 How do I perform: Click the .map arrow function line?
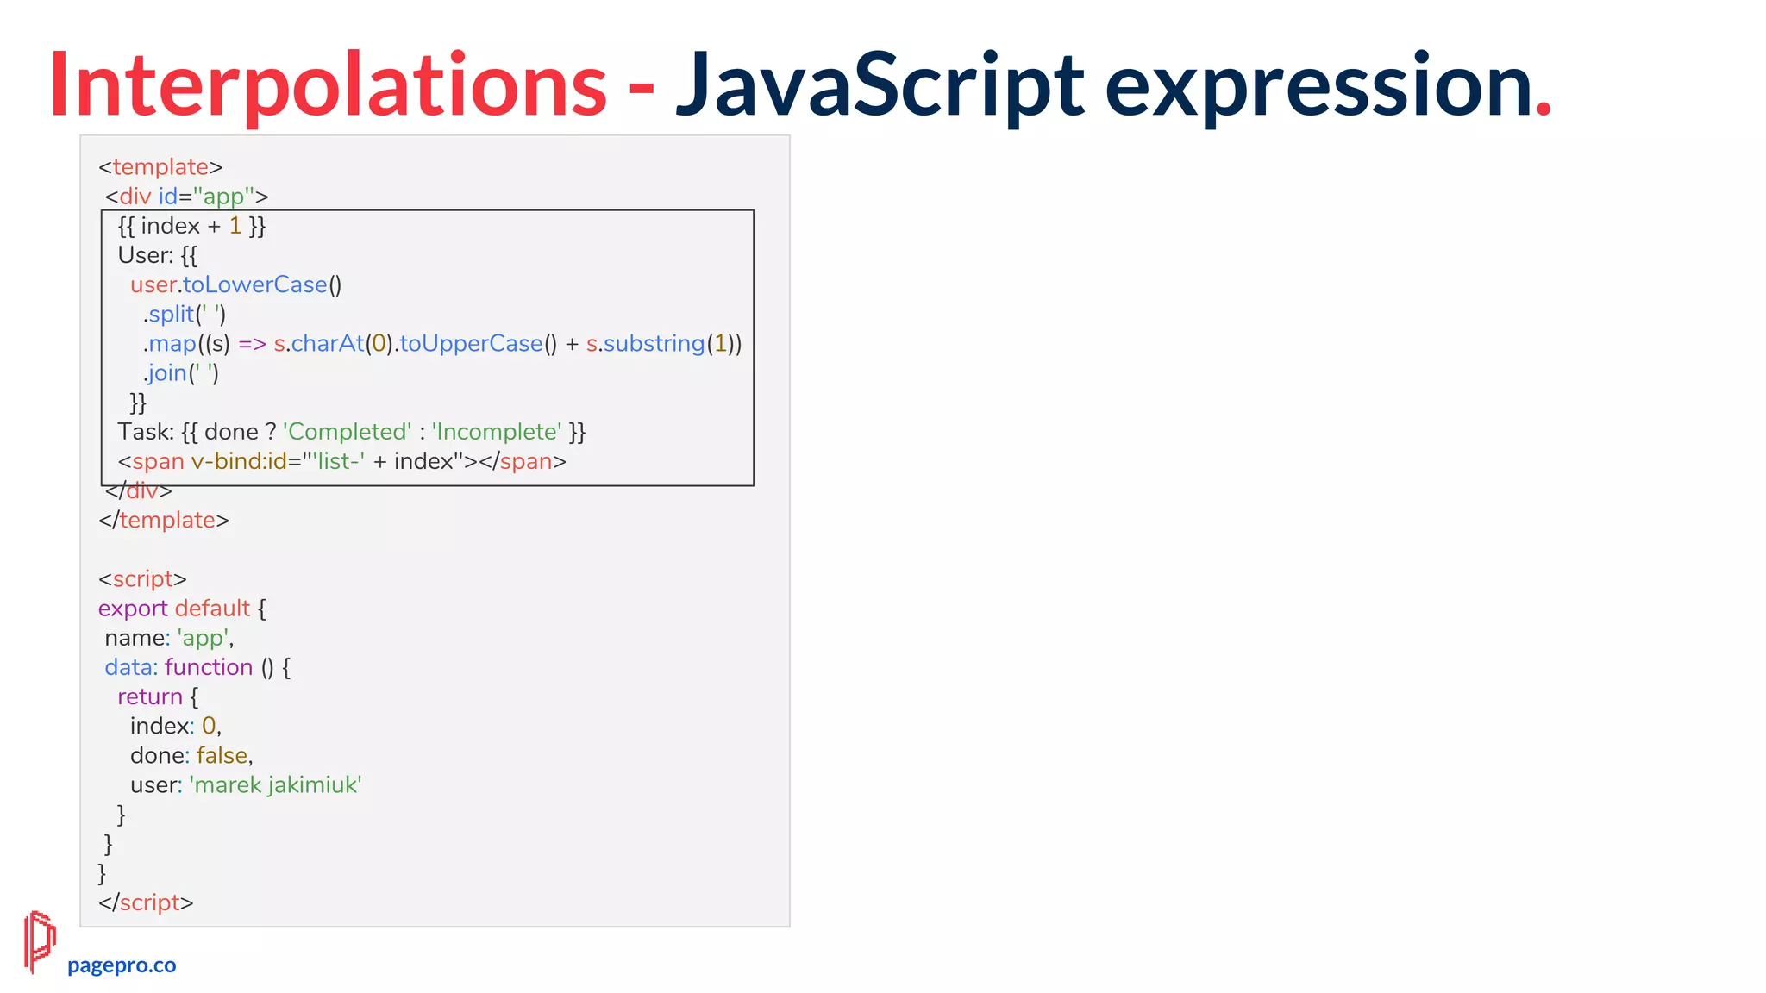pos(441,344)
